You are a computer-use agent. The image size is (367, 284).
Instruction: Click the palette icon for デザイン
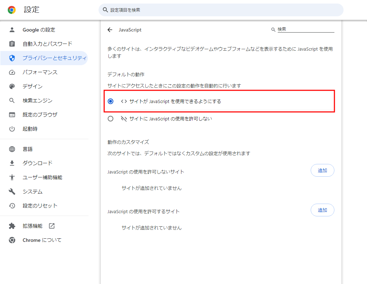(x=12, y=86)
